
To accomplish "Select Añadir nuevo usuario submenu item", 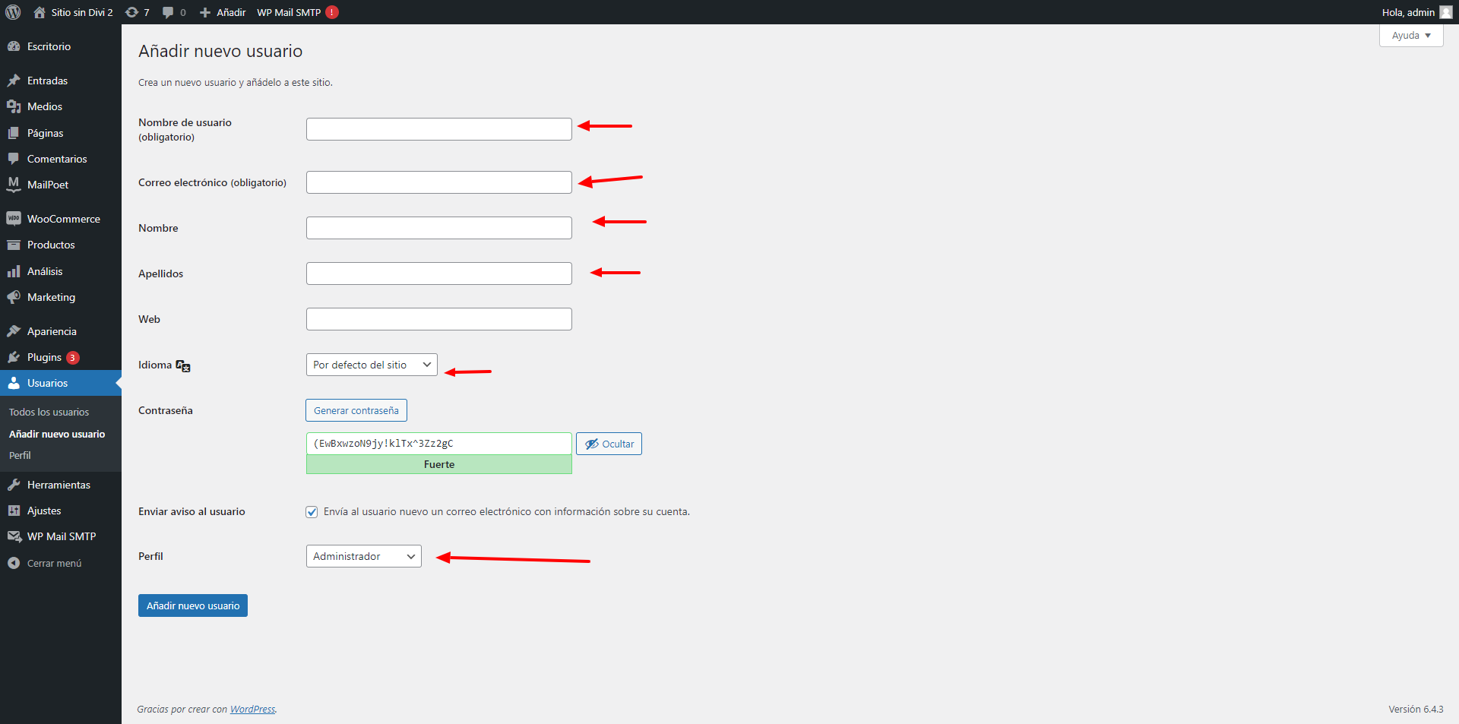I will tap(57, 434).
